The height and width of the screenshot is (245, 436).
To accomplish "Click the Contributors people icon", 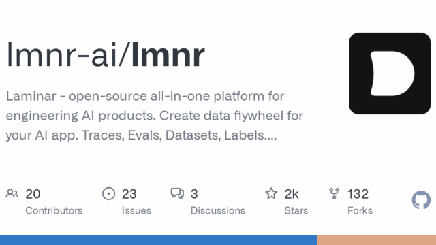I will [x=12, y=193].
